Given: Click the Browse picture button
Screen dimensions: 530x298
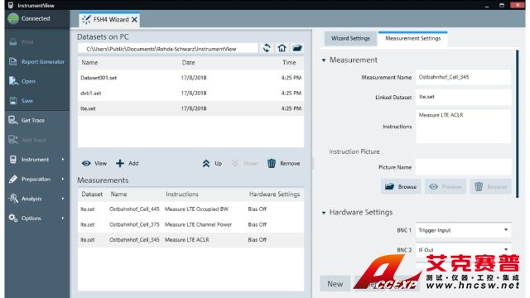Looking at the screenshot, I should coord(401,186).
